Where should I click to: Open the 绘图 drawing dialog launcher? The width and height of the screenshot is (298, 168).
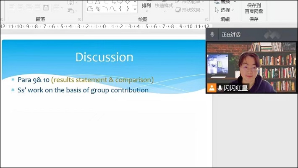click(207, 19)
